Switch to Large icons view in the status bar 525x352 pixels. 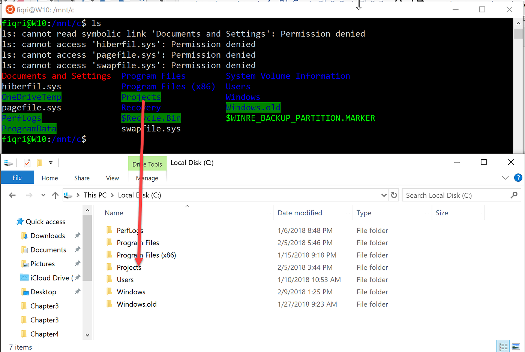(516, 346)
